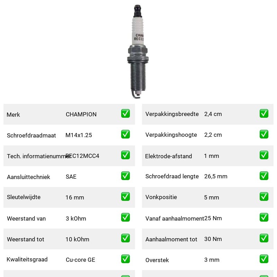The image size is (277, 277).
Task: Click the checkmark next to 16 mm Sleutelwijdte
Action: pos(125,197)
